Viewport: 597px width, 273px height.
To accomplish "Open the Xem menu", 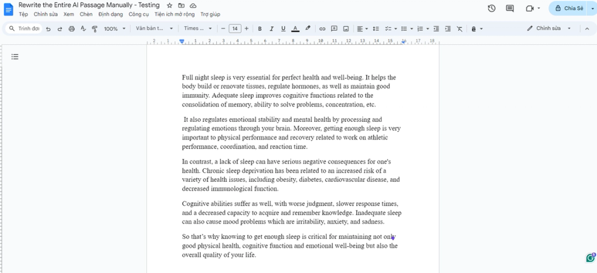I will tap(69, 15).
